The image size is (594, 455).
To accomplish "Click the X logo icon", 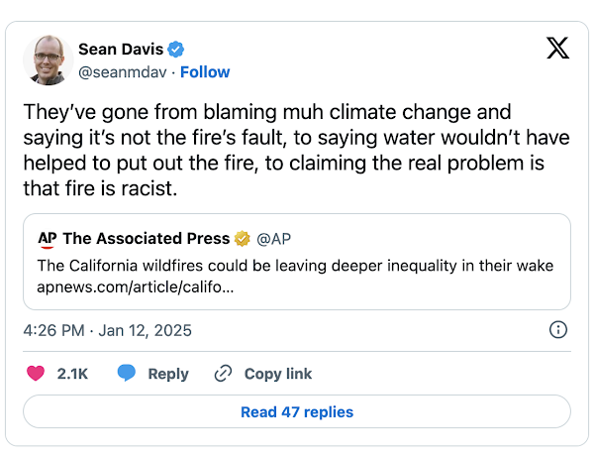I will pos(557,49).
